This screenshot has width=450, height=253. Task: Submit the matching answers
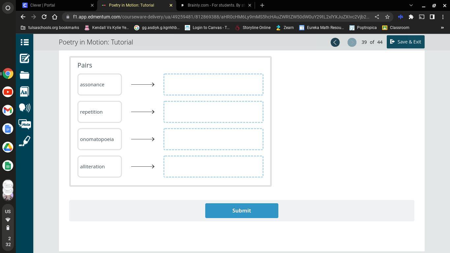point(242,211)
